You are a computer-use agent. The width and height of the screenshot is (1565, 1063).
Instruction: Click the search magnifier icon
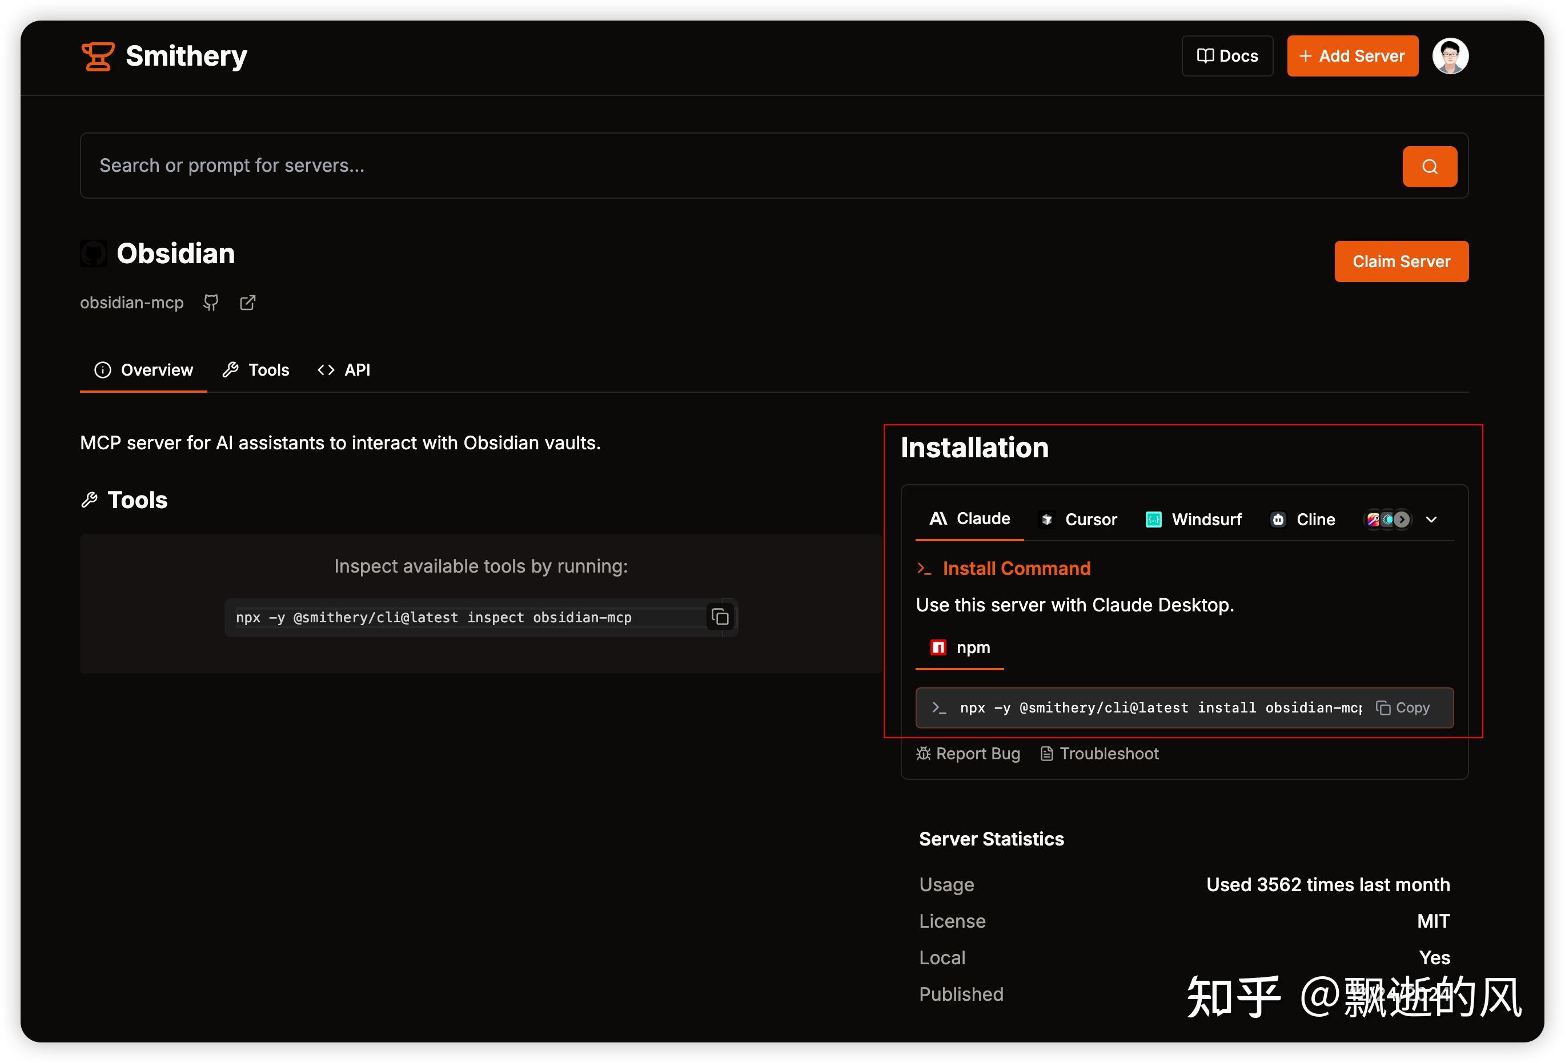[x=1429, y=166]
